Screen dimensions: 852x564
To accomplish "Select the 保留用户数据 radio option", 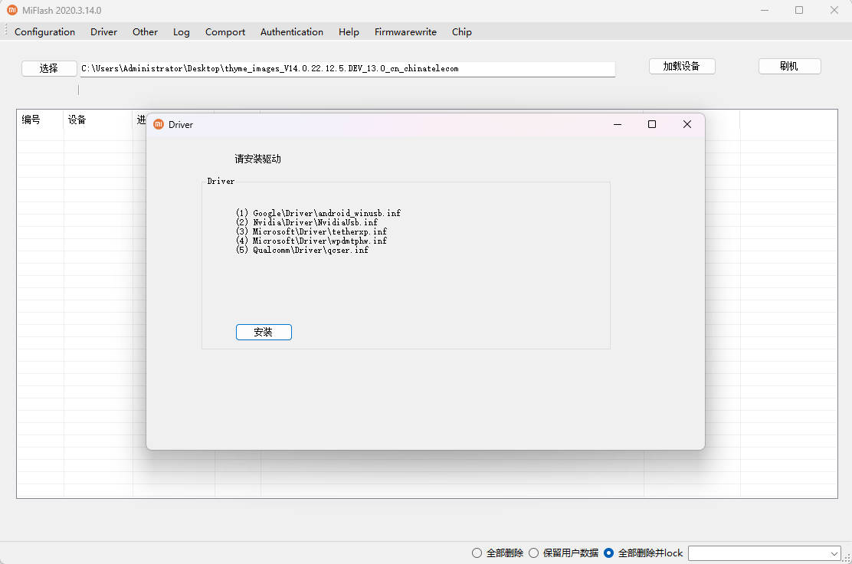I will coord(534,553).
